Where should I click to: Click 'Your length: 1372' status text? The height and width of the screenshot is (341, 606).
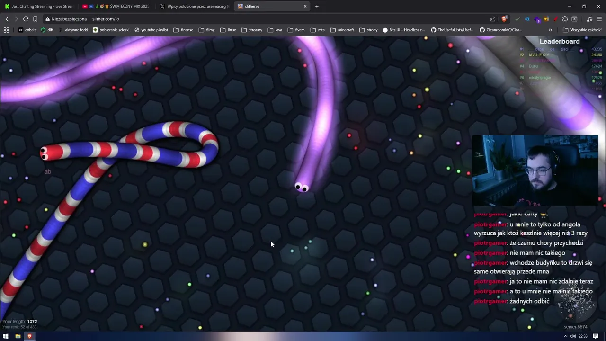(20, 322)
